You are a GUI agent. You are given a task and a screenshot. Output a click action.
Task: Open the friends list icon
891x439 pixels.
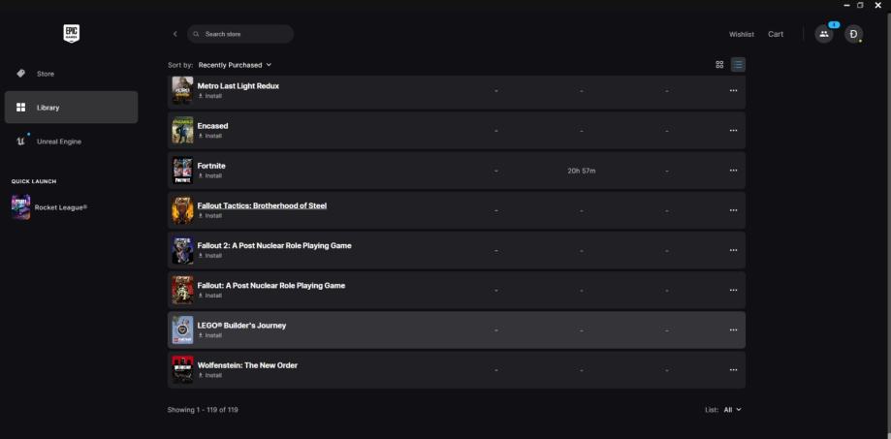823,34
